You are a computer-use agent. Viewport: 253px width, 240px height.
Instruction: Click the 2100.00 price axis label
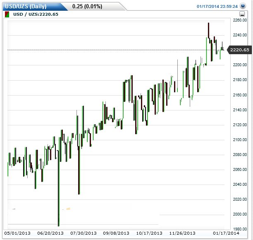point(240,140)
